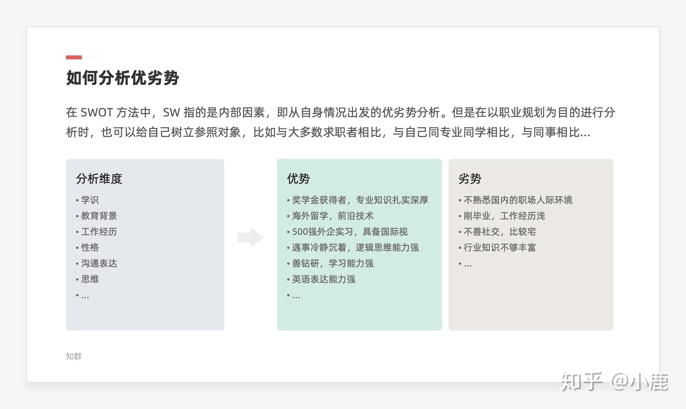This screenshot has width=686, height=409.
Task: Click the 优势 card heading
Action: click(298, 179)
